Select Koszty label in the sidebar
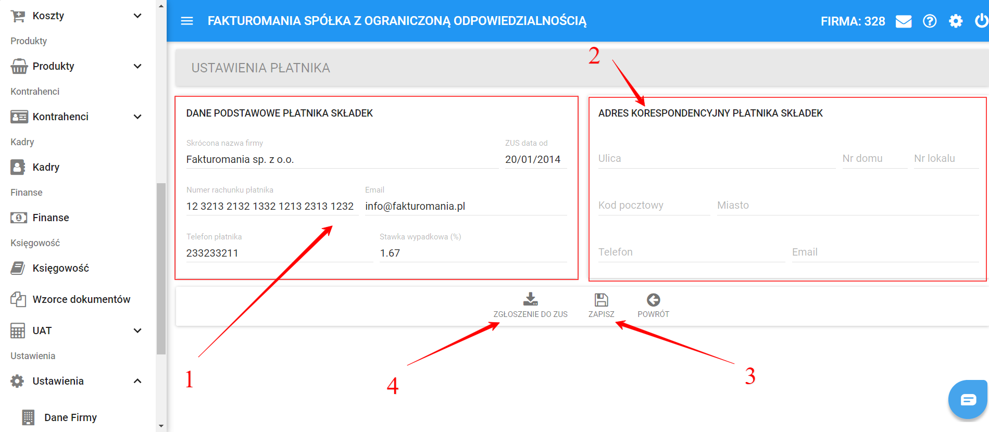 [x=48, y=16]
